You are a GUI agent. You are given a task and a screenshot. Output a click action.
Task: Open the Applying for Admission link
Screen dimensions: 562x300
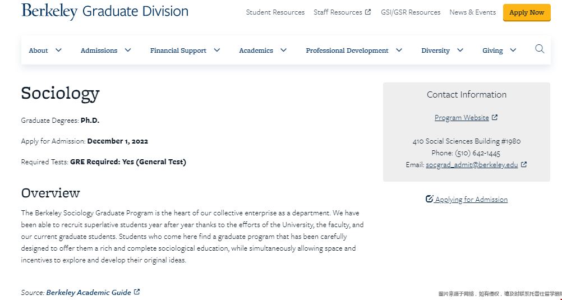click(x=471, y=199)
